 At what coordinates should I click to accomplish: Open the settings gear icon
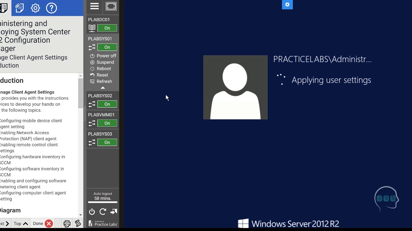point(35,8)
